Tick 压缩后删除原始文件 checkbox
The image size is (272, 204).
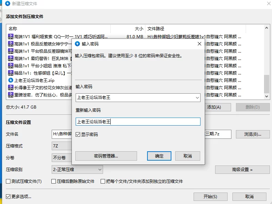pyautogui.click(x=53, y=181)
